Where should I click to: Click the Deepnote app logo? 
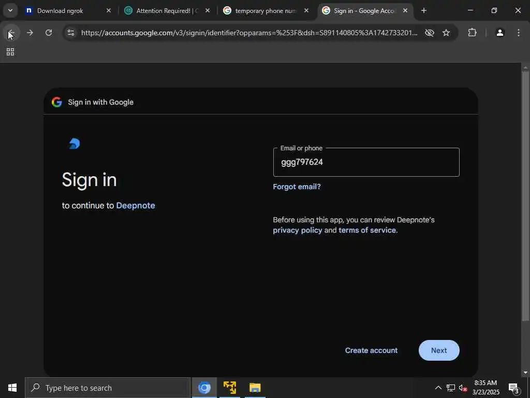(x=75, y=144)
